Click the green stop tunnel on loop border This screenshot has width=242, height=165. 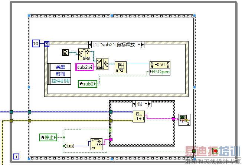pos(194,151)
